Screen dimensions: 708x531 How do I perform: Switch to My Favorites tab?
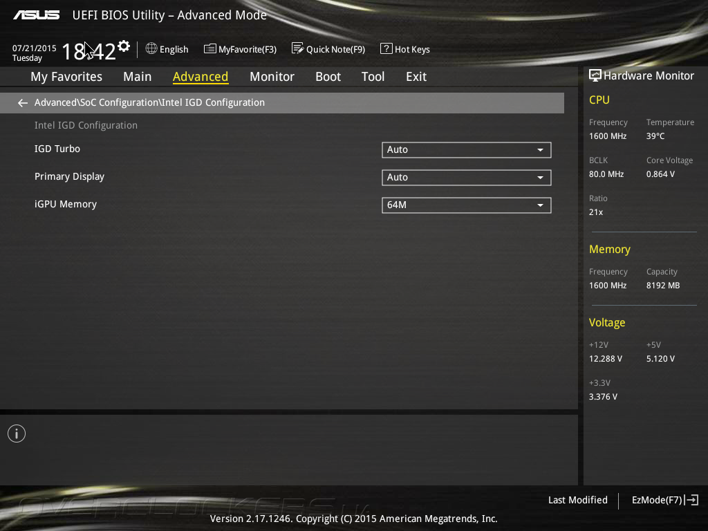(x=66, y=77)
